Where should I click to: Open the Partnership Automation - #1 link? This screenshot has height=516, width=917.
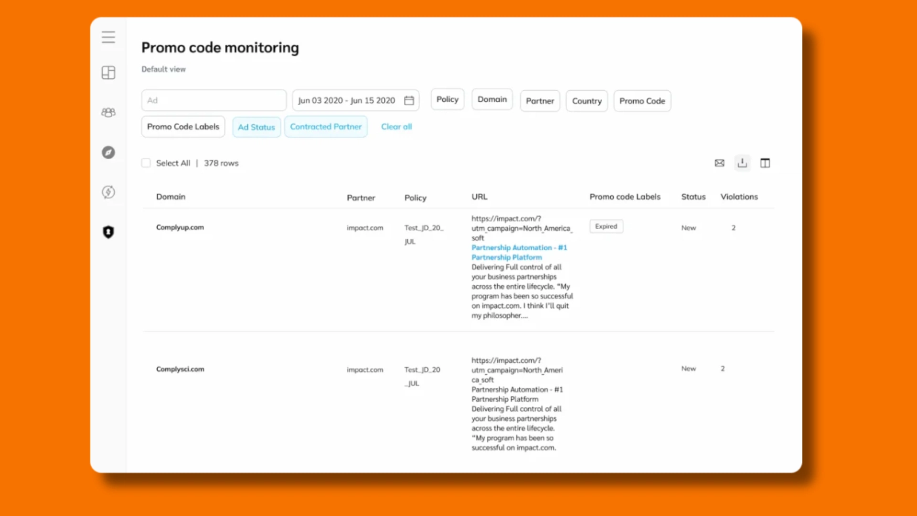coord(519,247)
